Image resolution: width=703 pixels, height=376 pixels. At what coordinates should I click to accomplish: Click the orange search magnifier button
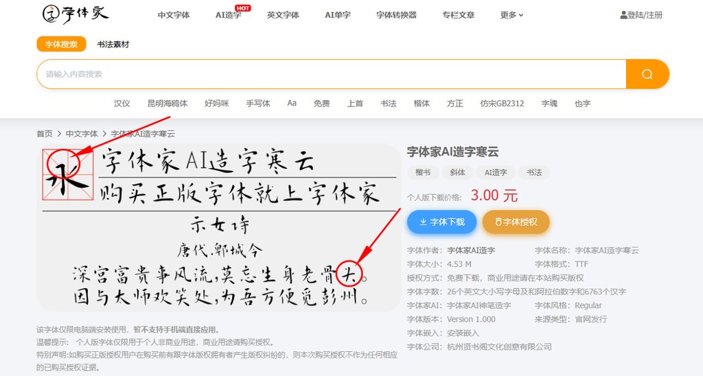(x=647, y=74)
